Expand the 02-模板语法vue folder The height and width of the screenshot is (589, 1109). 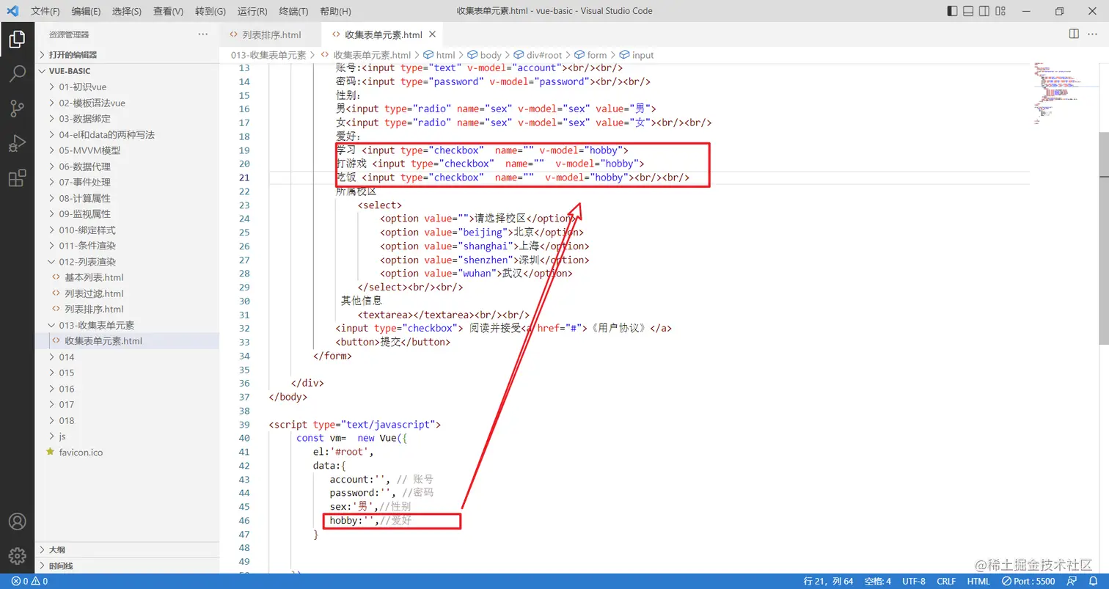[x=128, y=103]
